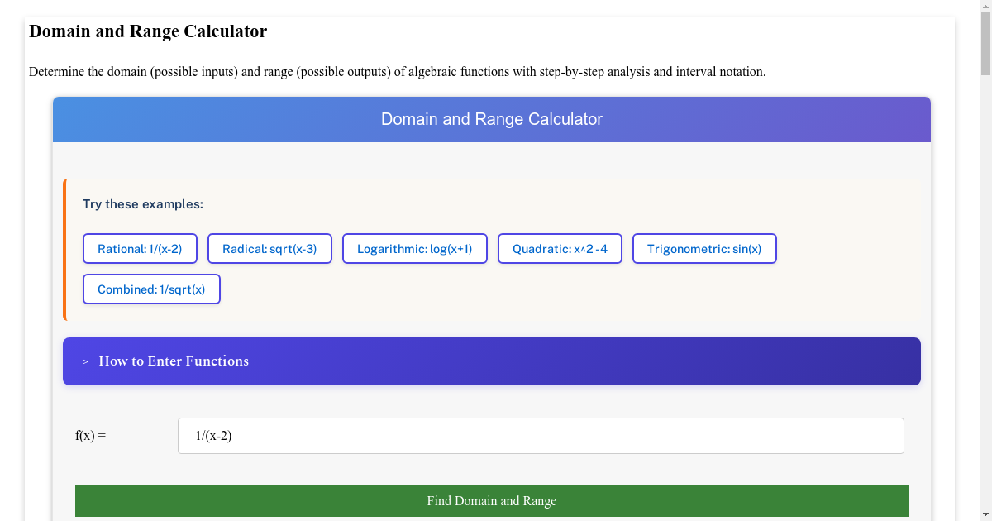Screen dimensions: 992x521
Task: Use the Combined: 1/sqrt(x) example
Action: (x=151, y=289)
